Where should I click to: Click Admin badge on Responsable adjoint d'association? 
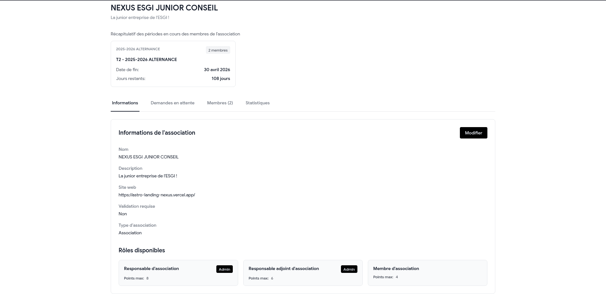tap(349, 269)
